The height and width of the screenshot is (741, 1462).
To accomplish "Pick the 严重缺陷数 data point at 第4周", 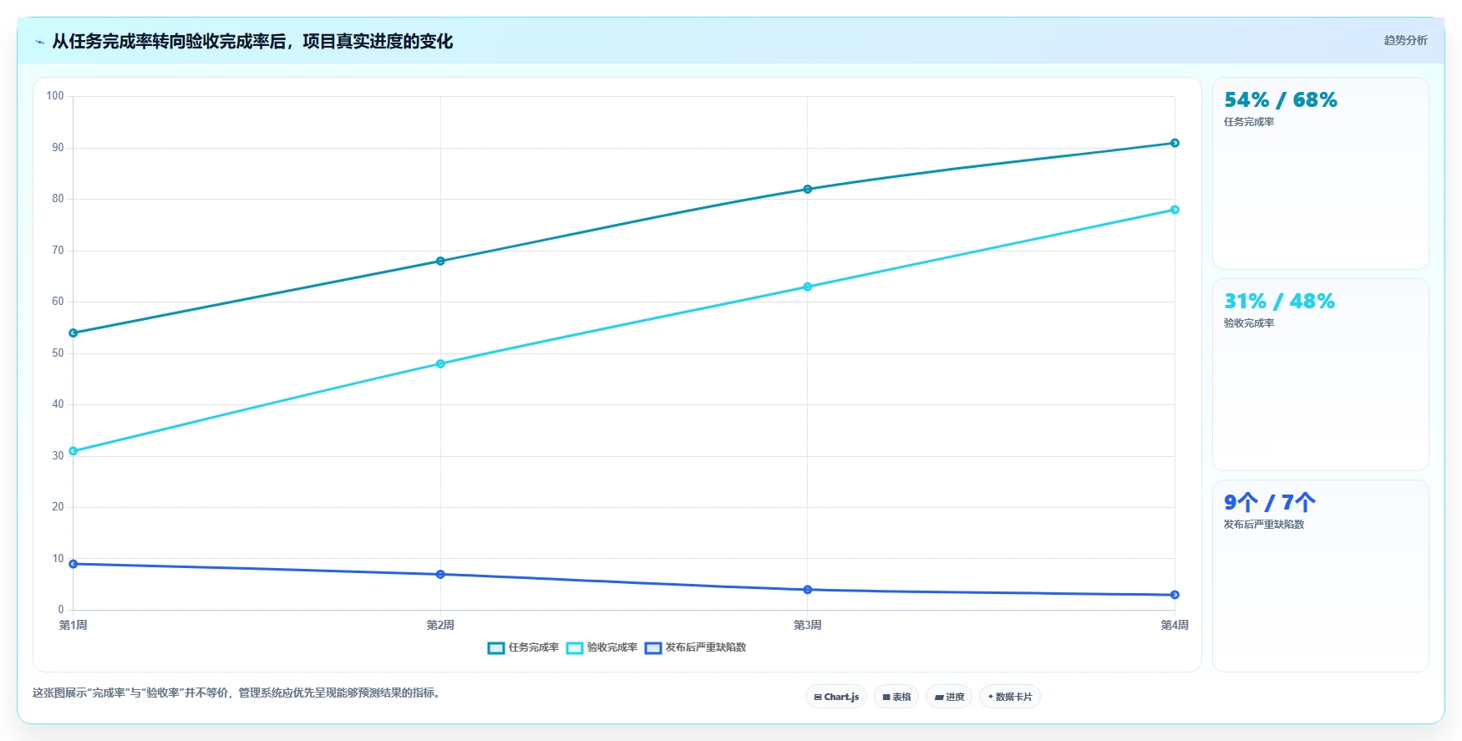I will [1175, 595].
